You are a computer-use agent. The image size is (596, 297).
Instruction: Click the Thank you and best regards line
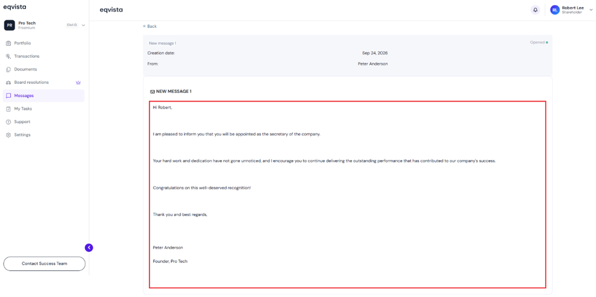pyautogui.click(x=180, y=214)
